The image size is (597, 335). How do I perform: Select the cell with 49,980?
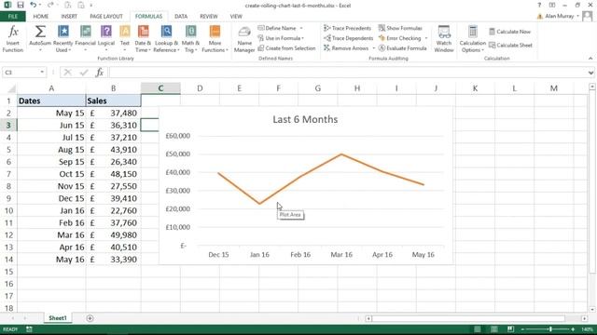[114, 235]
